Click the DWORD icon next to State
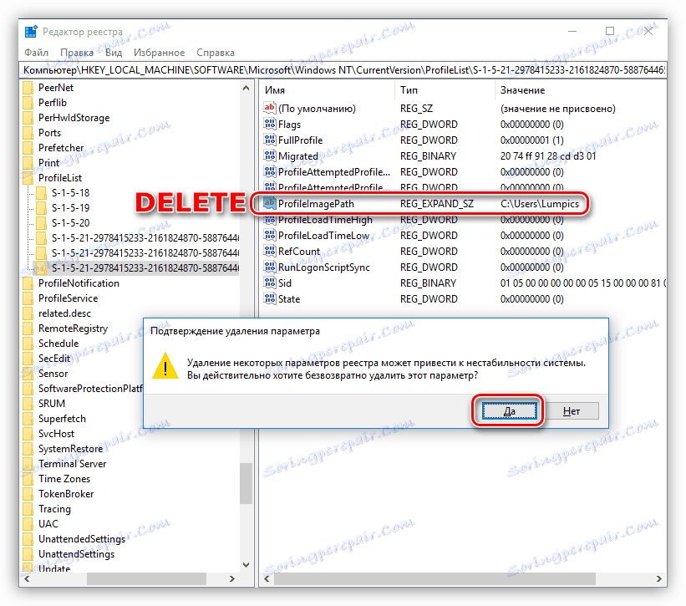Viewport: 686px width, 606px height. [x=270, y=298]
